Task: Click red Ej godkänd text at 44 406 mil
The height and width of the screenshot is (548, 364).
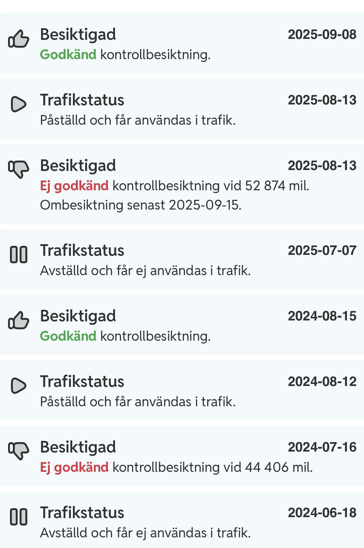Action: tap(74, 467)
